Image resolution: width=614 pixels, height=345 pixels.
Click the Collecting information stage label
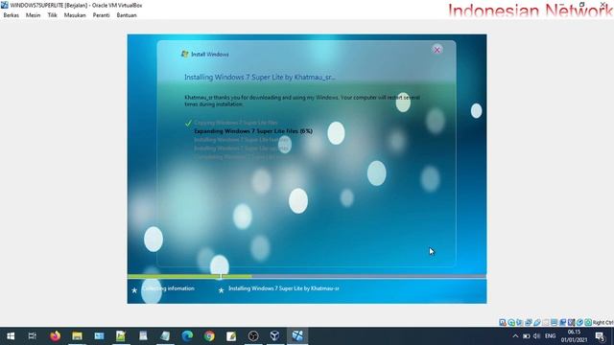(x=168, y=288)
